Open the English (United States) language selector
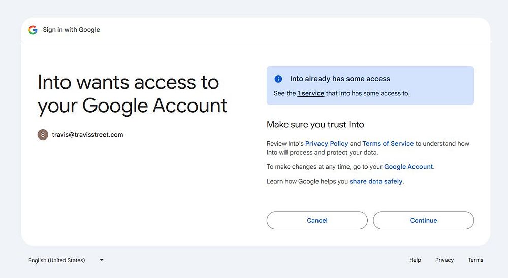Image resolution: width=508 pixels, height=278 pixels. [x=57, y=260]
